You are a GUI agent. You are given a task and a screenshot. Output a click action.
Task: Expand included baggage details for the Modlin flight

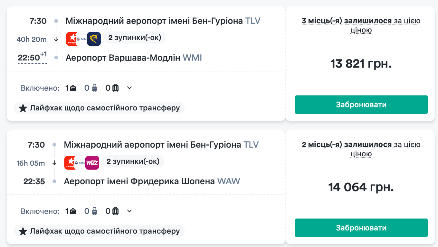click(x=129, y=88)
